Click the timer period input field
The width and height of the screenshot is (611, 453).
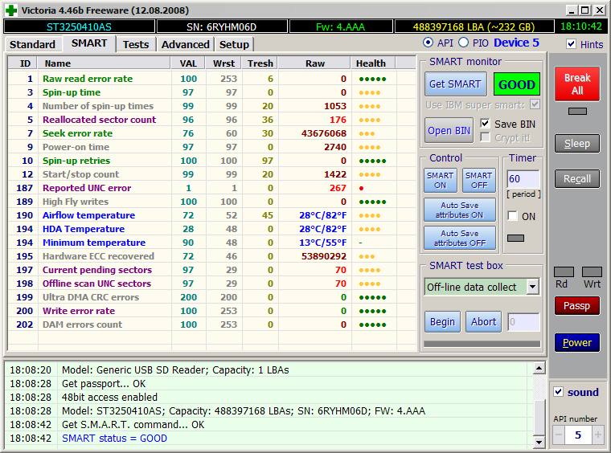coord(523,179)
